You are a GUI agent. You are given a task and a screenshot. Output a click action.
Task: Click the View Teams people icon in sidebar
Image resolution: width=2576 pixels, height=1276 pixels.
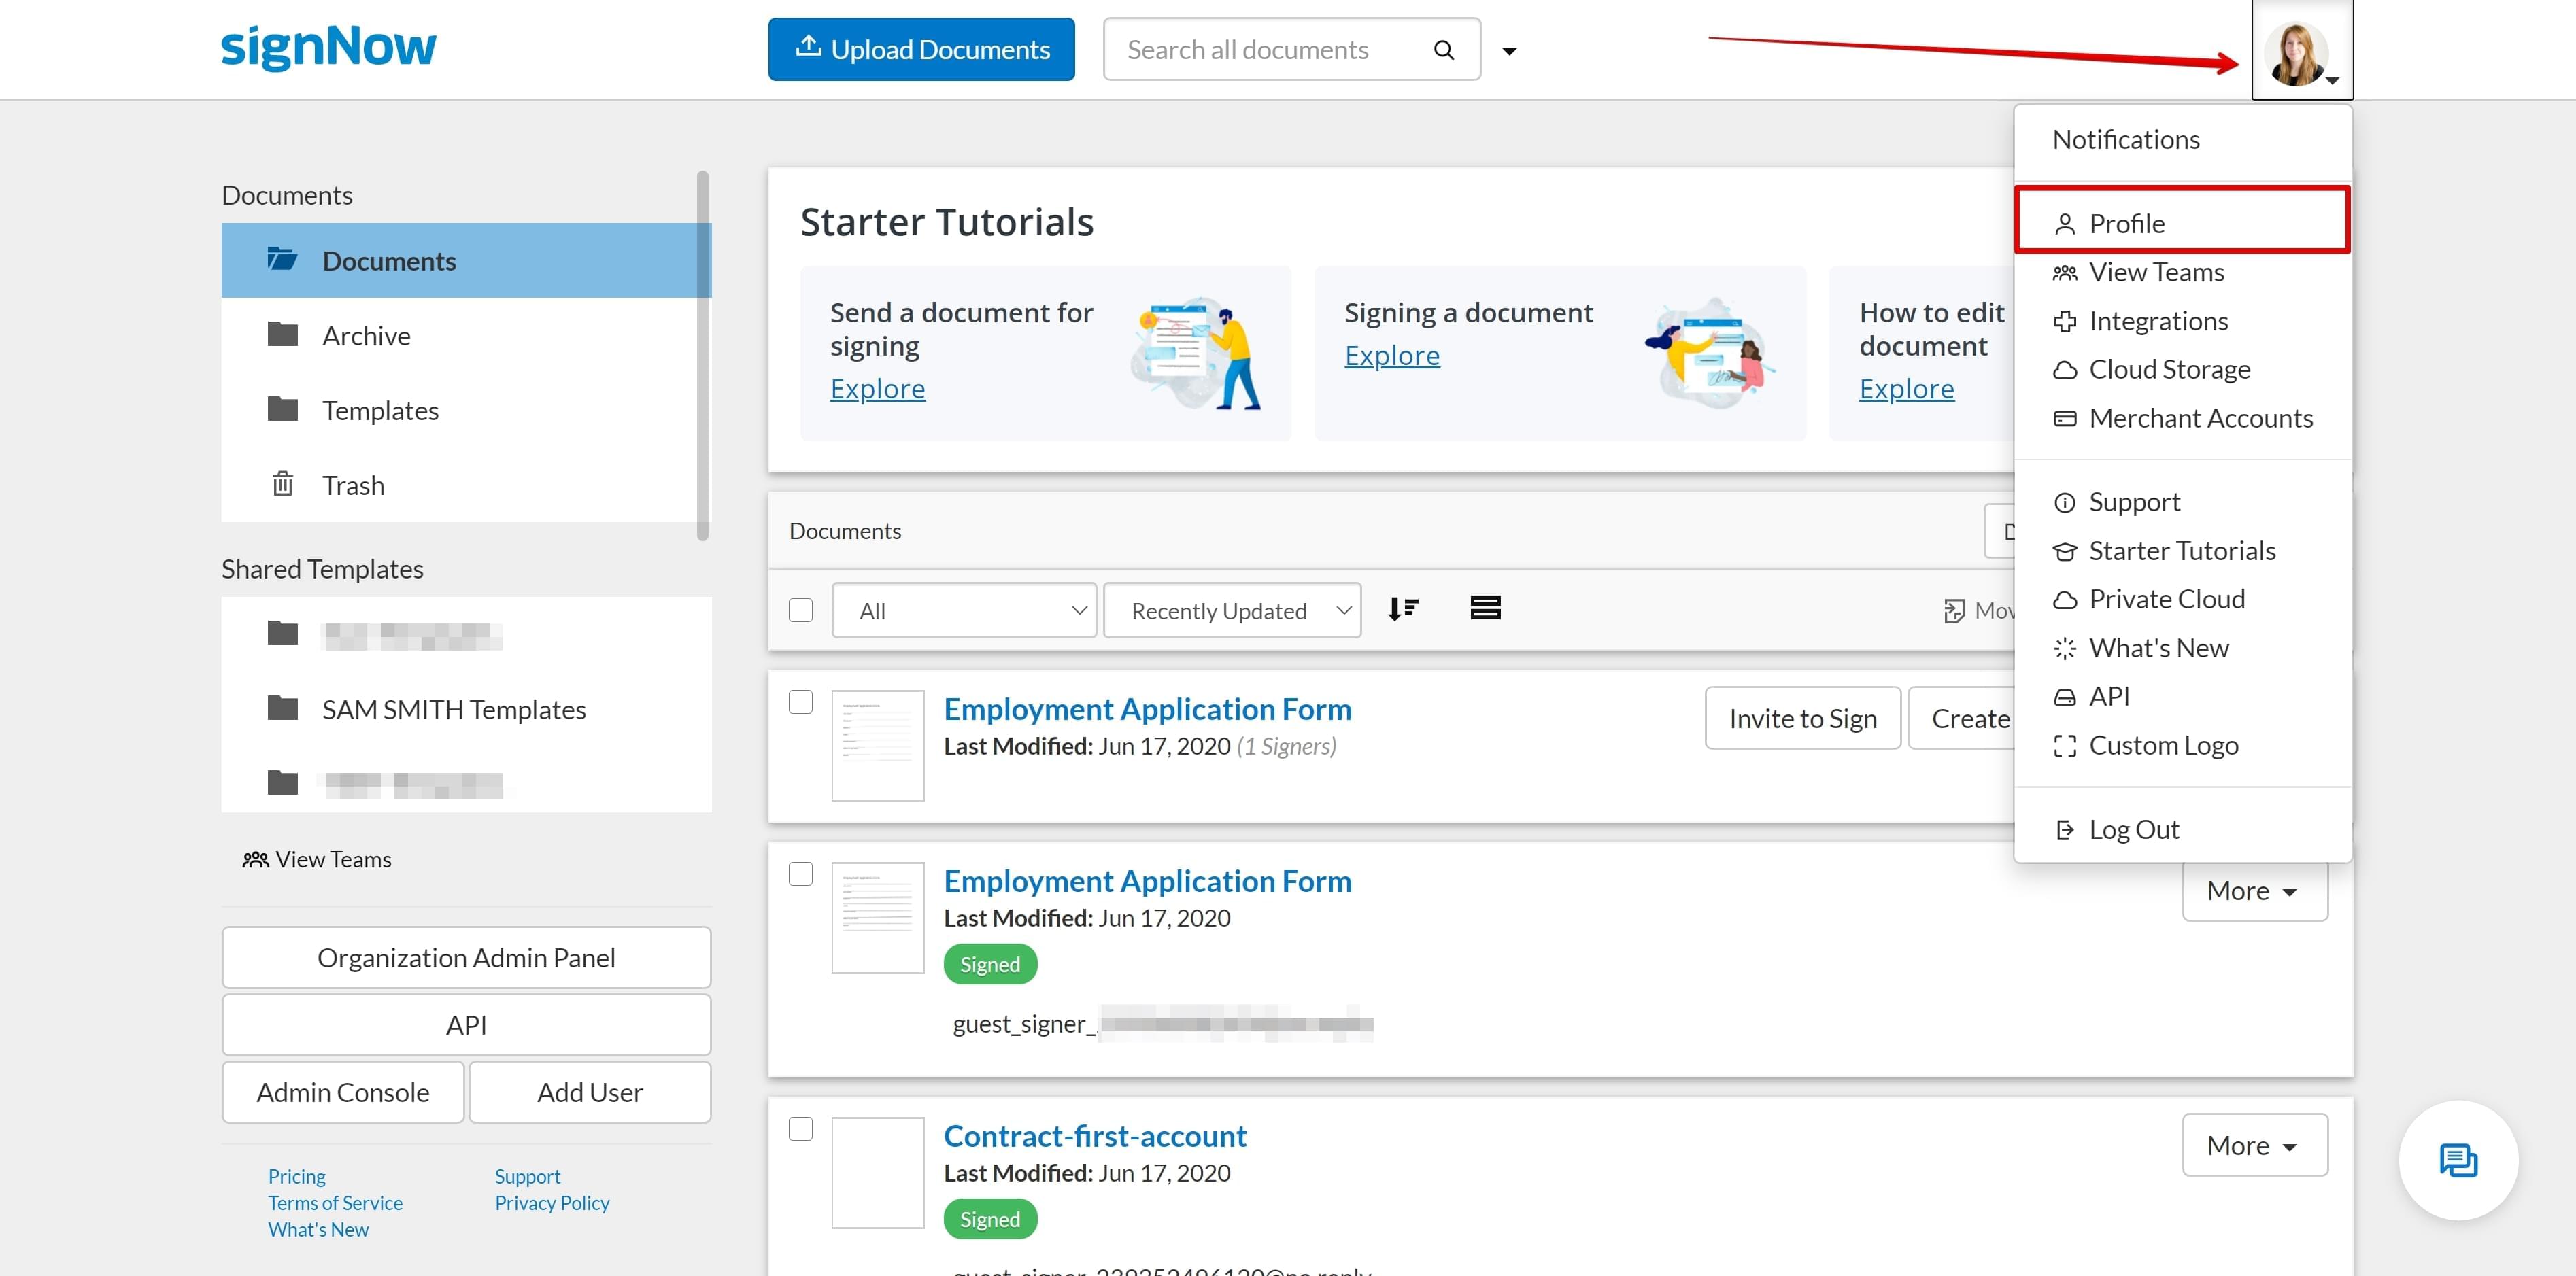(x=256, y=859)
